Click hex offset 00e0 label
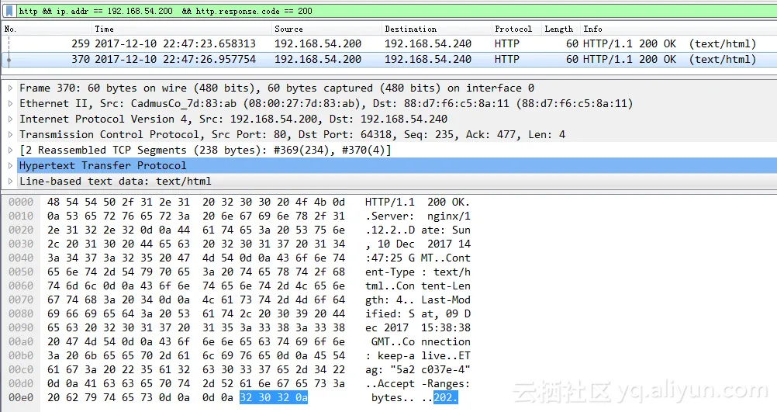This screenshot has height=412, width=777. coord(21,397)
